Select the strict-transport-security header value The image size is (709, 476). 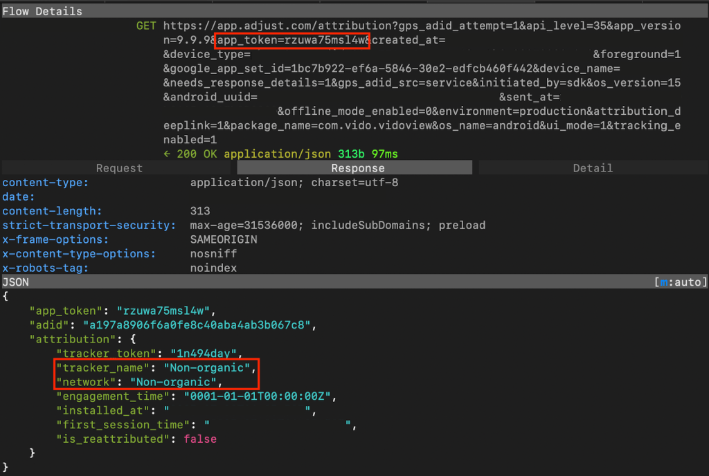337,226
